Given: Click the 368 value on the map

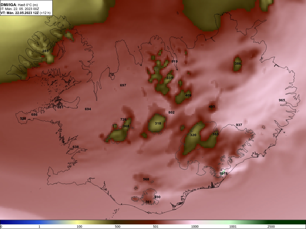Looking at the screenshot, I should (126, 126).
